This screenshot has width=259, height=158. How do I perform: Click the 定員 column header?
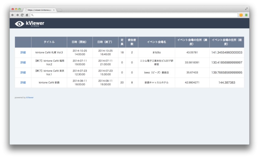point(122,42)
